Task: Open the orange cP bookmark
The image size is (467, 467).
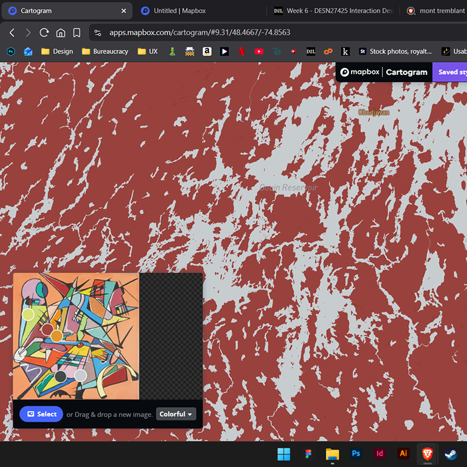Action: coord(328,51)
